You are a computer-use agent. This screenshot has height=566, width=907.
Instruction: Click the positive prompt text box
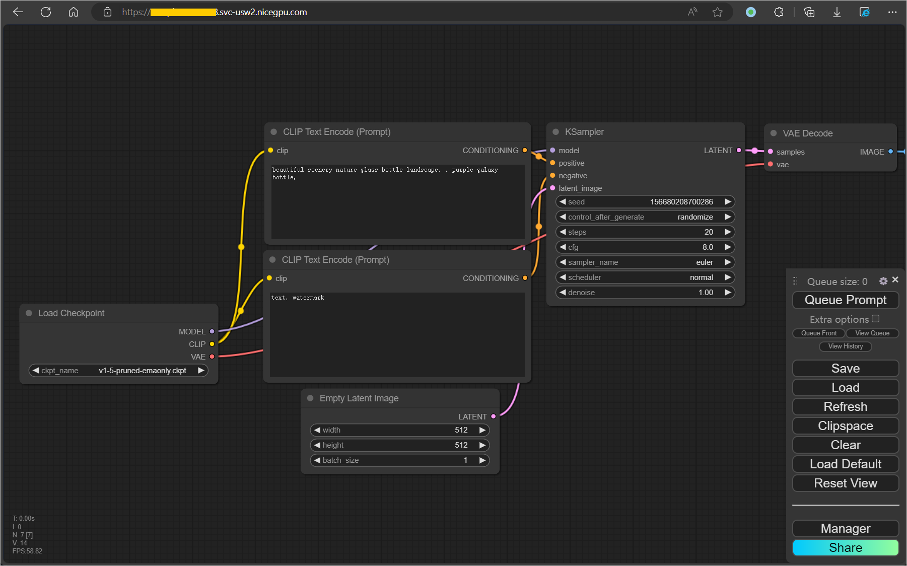(x=397, y=201)
